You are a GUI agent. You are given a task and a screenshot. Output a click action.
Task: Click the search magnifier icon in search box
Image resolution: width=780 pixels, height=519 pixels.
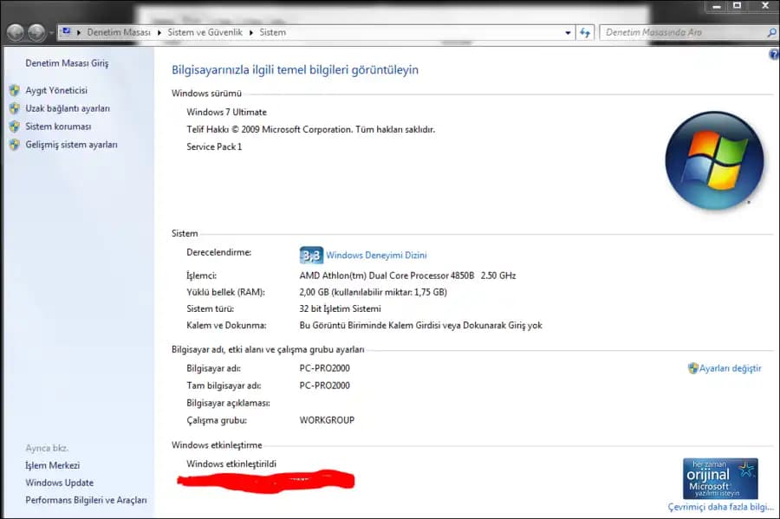click(770, 33)
